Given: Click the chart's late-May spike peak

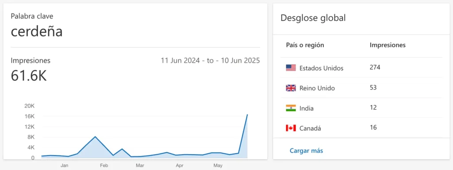Looking at the screenshot, I should click(247, 115).
